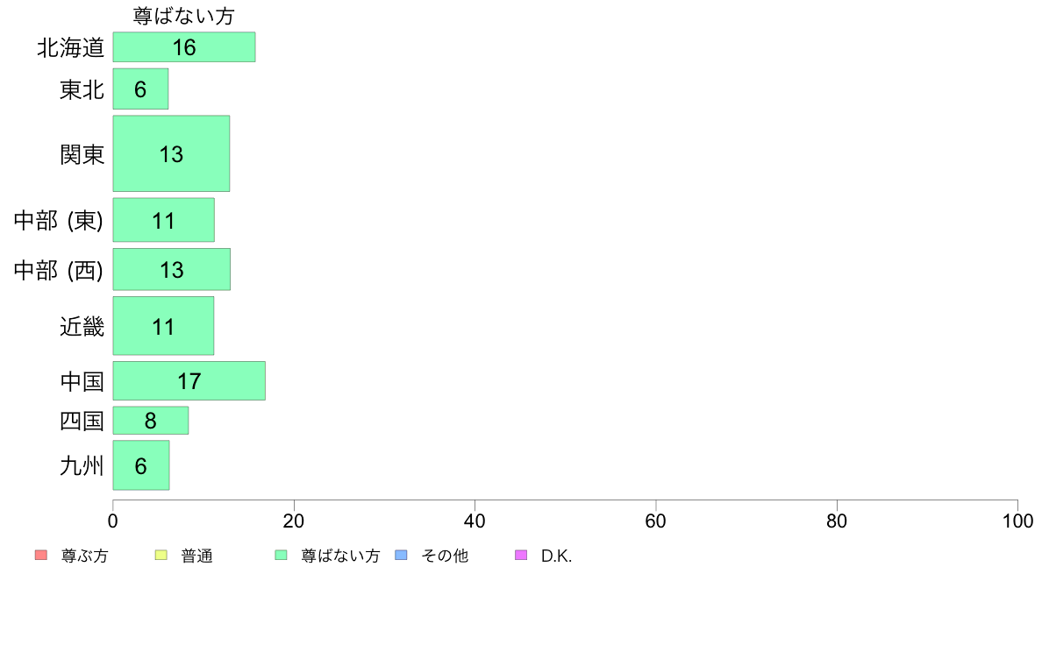Click the yellow 普通 legend swatch
The width and height of the screenshot is (1042, 645).
click(161, 555)
